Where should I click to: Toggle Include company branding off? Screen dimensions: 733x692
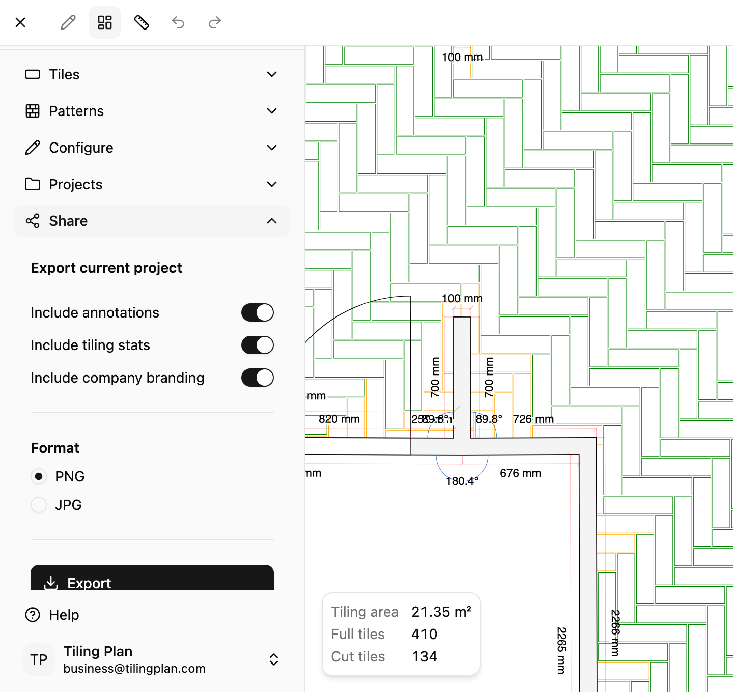pyautogui.click(x=258, y=378)
